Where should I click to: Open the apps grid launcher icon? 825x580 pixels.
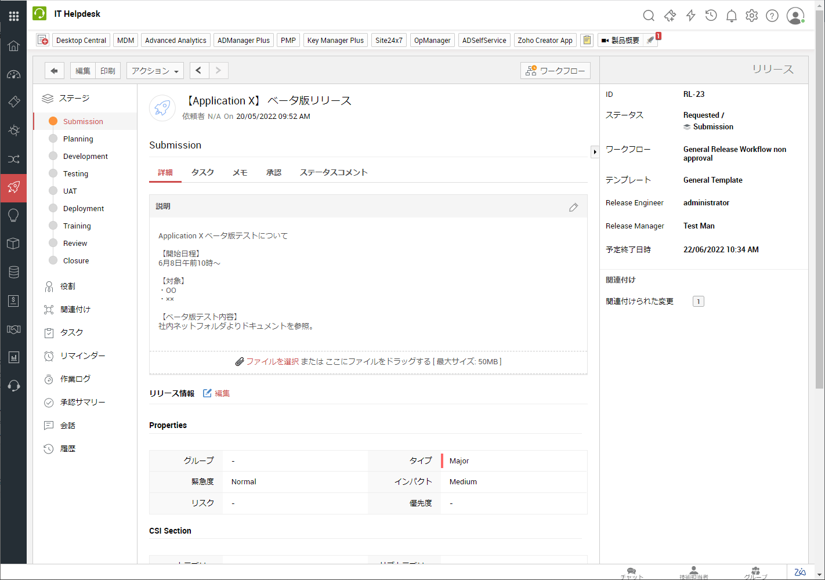[x=14, y=16]
